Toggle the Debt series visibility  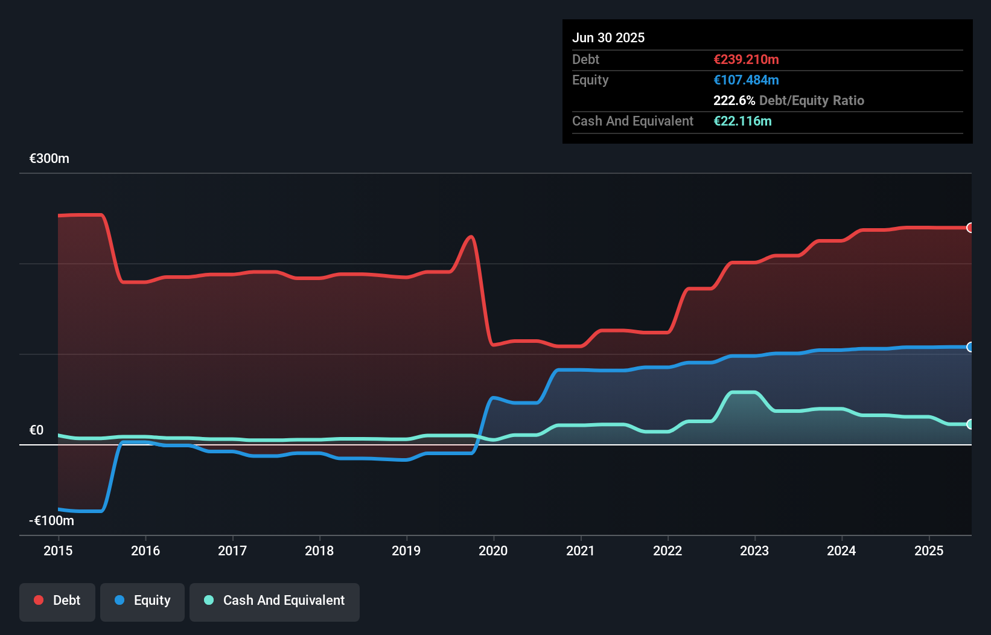tap(57, 601)
